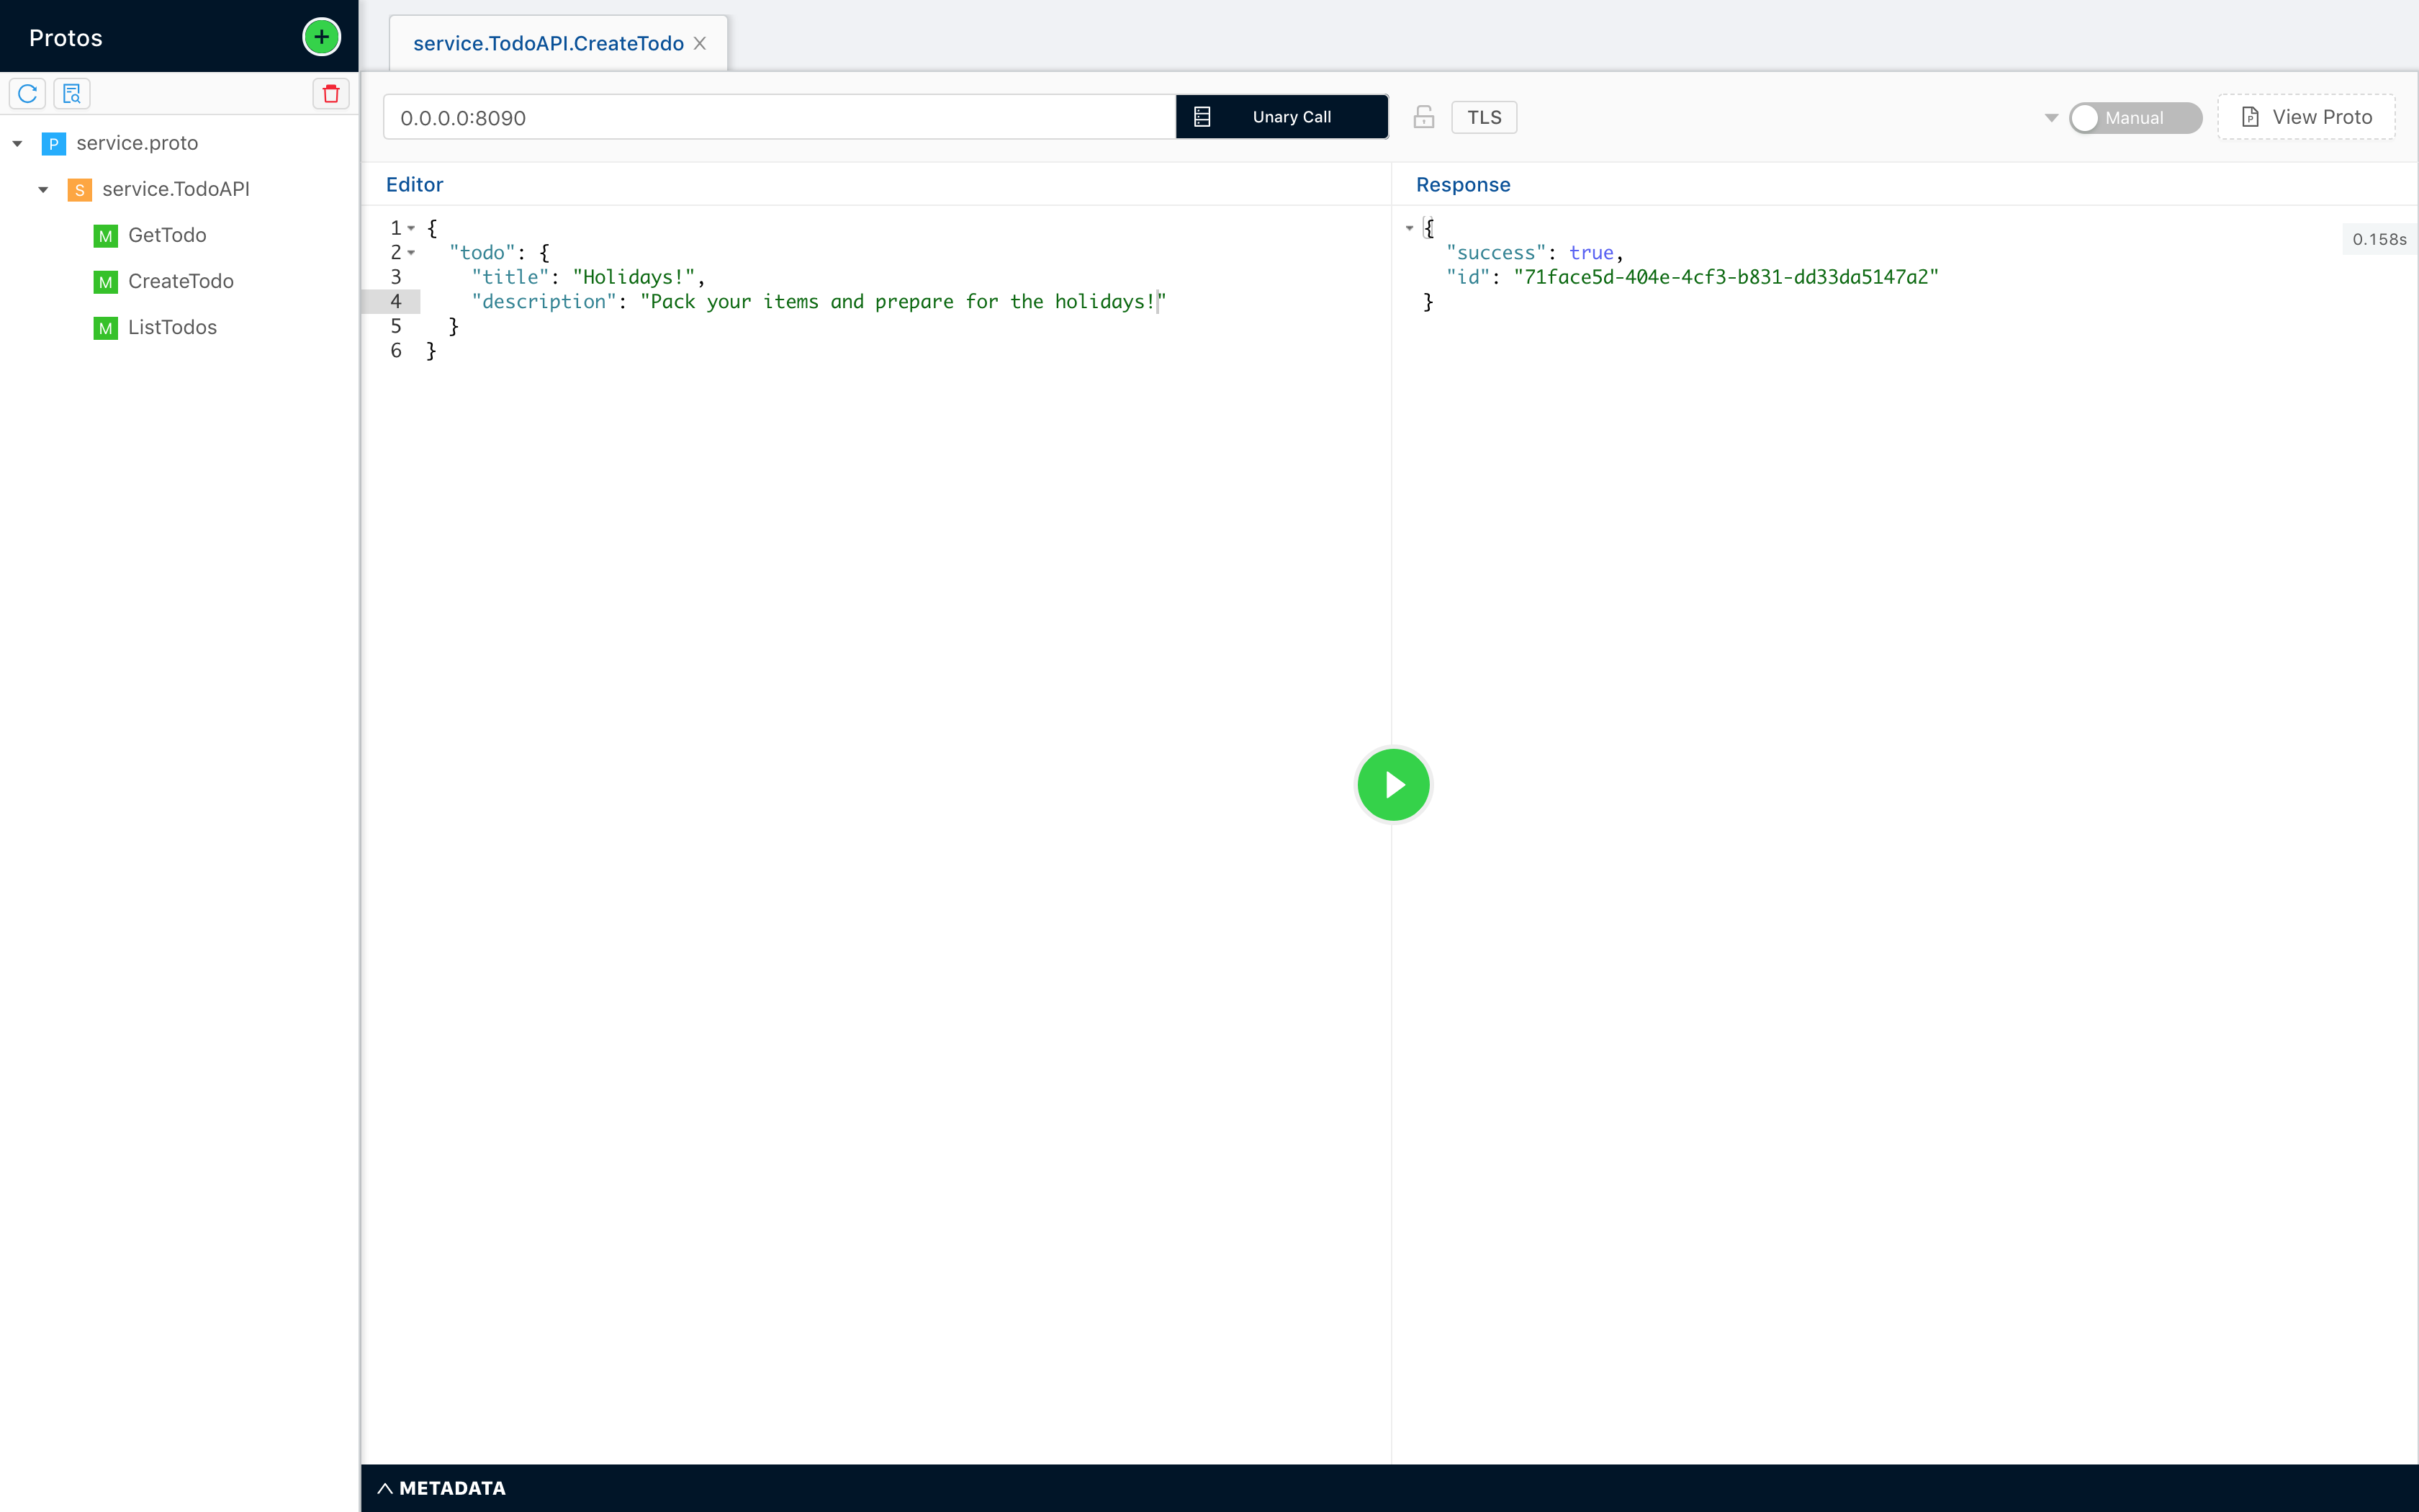Reload protos with refresh icon

(28, 93)
